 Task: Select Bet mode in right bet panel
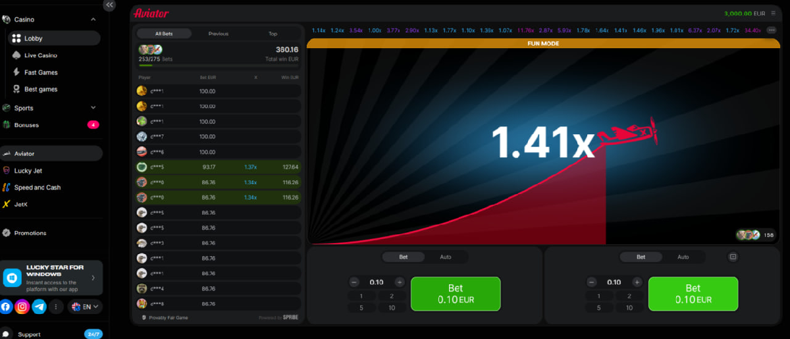641,257
